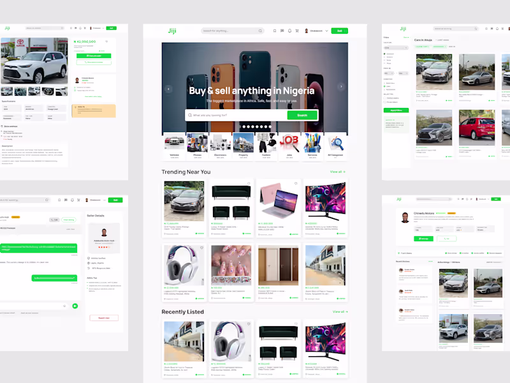The height and width of the screenshot is (383, 510).
Task: Open the Property category tile
Action: 244,146
